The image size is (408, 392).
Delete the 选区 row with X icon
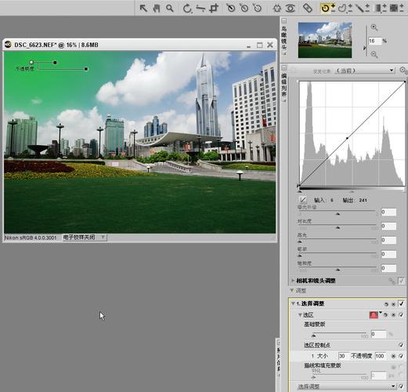393,315
